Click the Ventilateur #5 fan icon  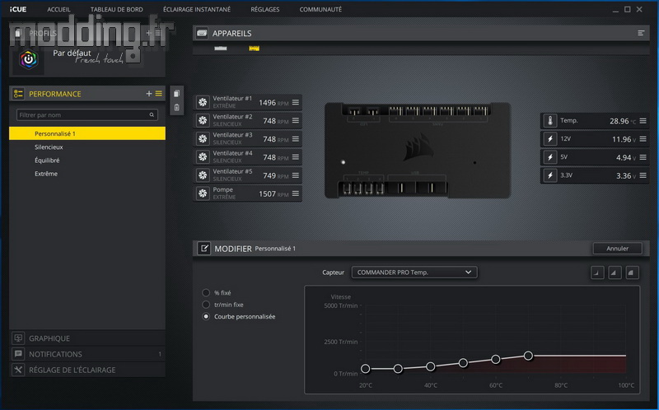(203, 175)
